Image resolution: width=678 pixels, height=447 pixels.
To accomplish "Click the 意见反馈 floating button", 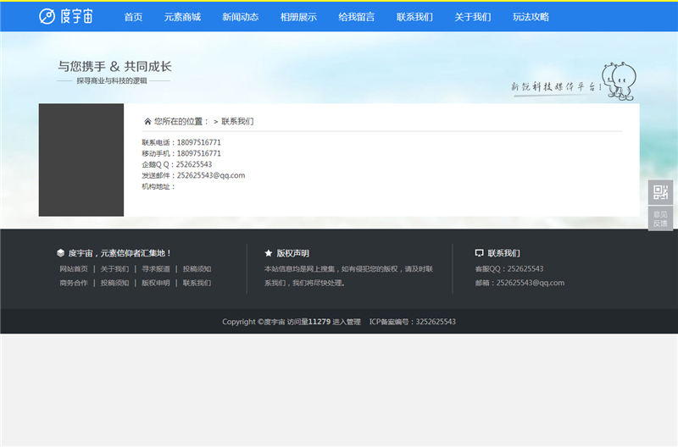I will click(x=660, y=218).
